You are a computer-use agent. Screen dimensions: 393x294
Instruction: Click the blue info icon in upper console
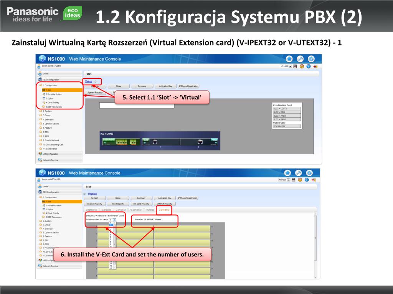click(x=309, y=66)
